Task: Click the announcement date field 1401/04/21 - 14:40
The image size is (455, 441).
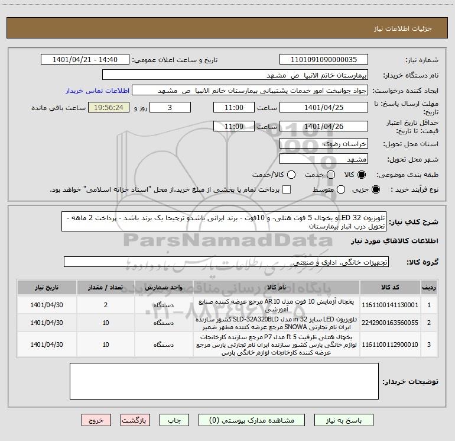Action: point(85,59)
